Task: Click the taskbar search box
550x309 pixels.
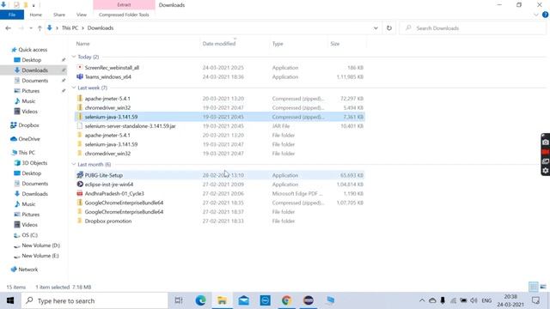Action: [x=95, y=300]
